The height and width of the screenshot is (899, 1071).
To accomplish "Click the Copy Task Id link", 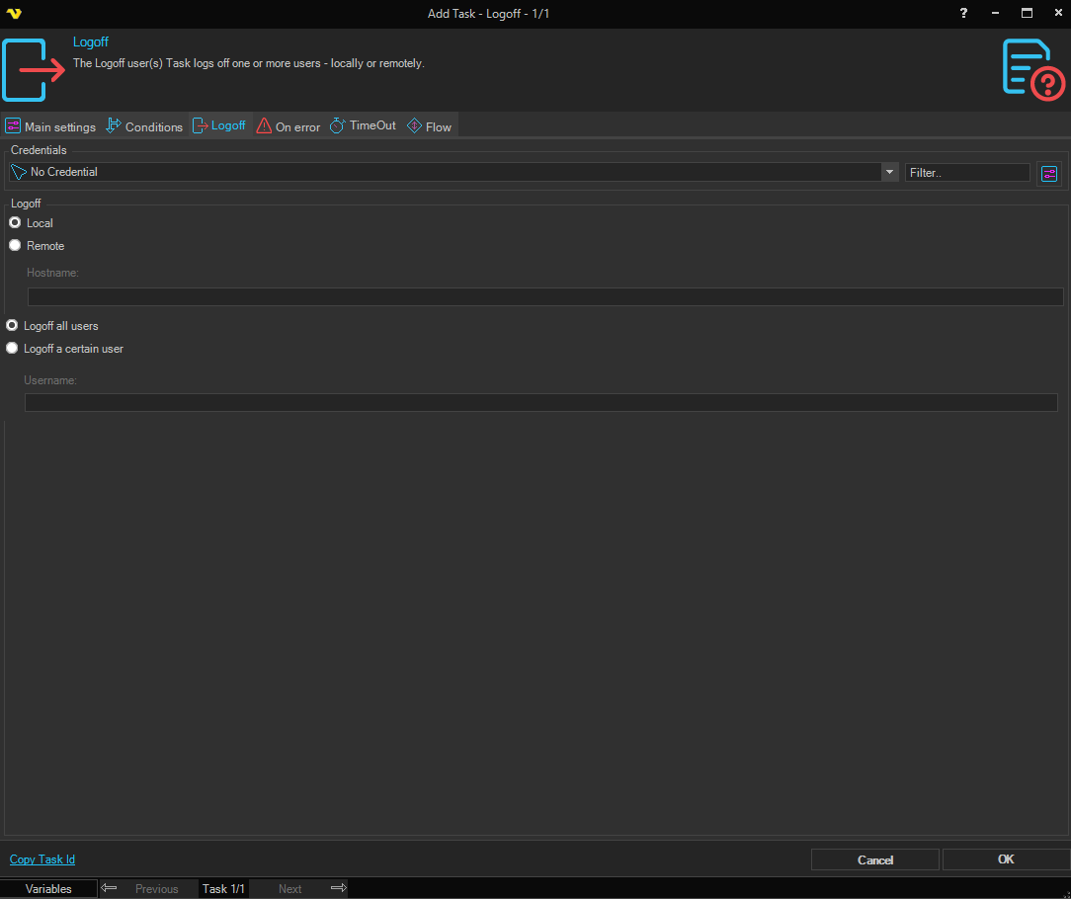I will 42,859.
